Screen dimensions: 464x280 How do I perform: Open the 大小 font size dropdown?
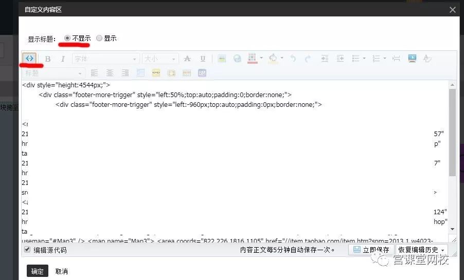click(x=160, y=59)
